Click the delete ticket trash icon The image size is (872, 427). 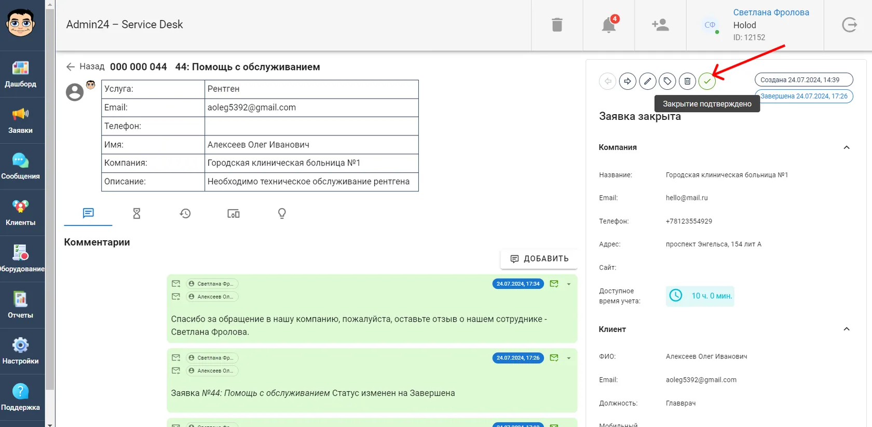[x=687, y=81]
